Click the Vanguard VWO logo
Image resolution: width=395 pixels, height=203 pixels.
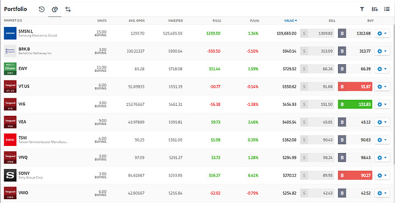10,193
